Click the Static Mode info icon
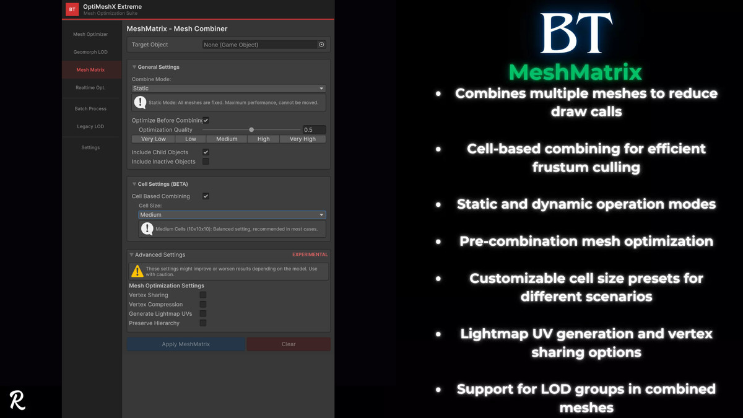The image size is (743, 418). (x=141, y=102)
